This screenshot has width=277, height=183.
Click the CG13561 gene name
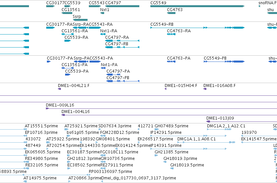71,9
